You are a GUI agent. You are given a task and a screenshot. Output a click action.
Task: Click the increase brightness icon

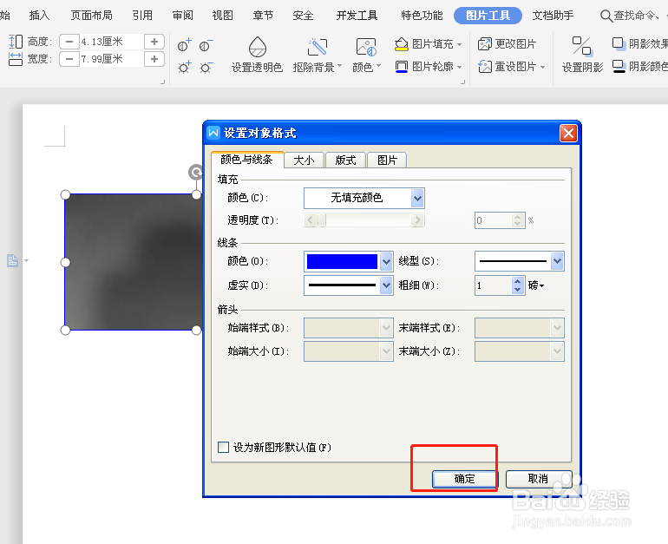185,68
